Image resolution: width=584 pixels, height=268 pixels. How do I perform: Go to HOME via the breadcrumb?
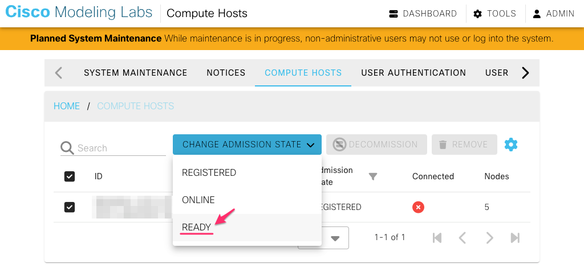point(67,106)
